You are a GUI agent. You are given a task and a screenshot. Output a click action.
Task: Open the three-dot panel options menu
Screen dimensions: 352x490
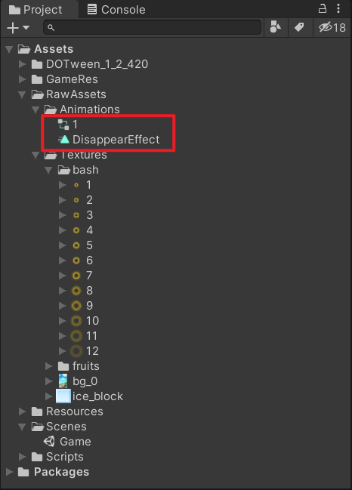[x=338, y=9]
